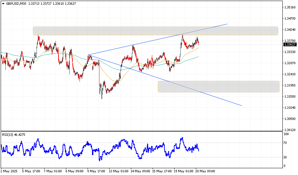Select the upper grey resistance zone rectangle

[156, 31]
